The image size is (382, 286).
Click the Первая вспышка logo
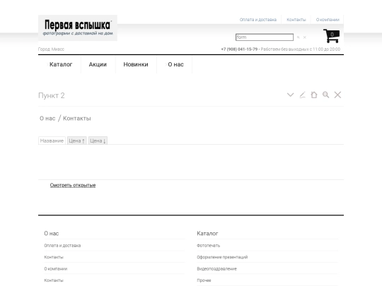pyautogui.click(x=78, y=28)
